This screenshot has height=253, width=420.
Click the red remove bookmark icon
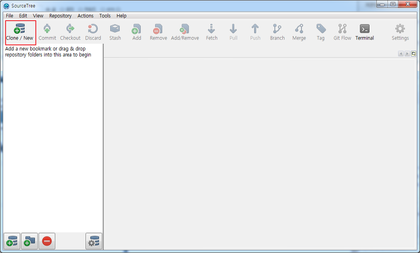47,241
